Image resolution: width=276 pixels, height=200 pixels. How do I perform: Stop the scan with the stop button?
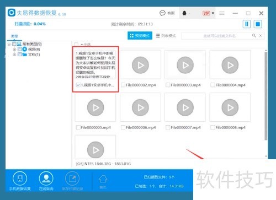click(x=258, y=24)
